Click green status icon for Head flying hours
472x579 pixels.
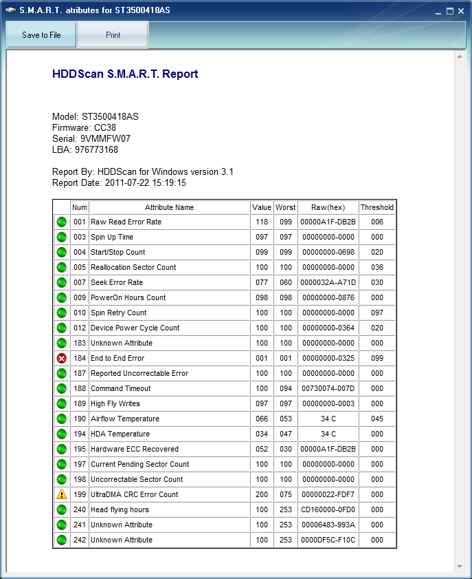pos(62,509)
